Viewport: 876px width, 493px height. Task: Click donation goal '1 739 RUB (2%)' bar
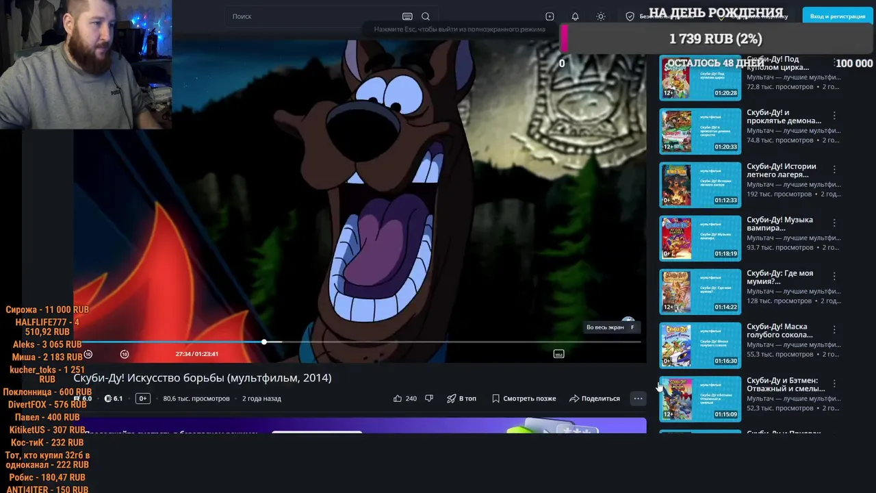[x=716, y=39]
